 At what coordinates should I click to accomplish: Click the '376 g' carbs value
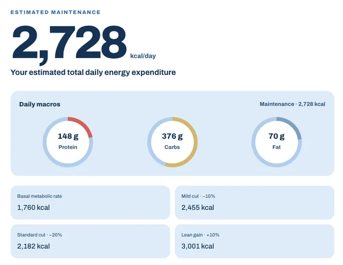172,136
